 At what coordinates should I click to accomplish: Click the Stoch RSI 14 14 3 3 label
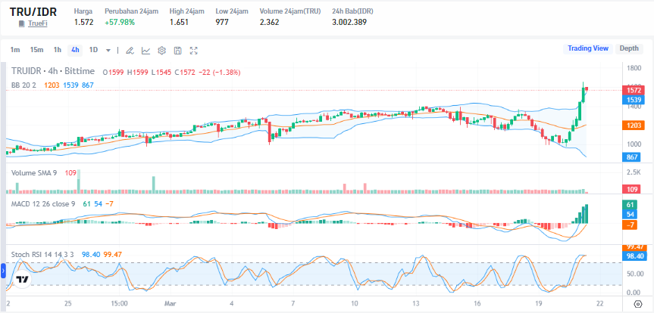(x=42, y=254)
